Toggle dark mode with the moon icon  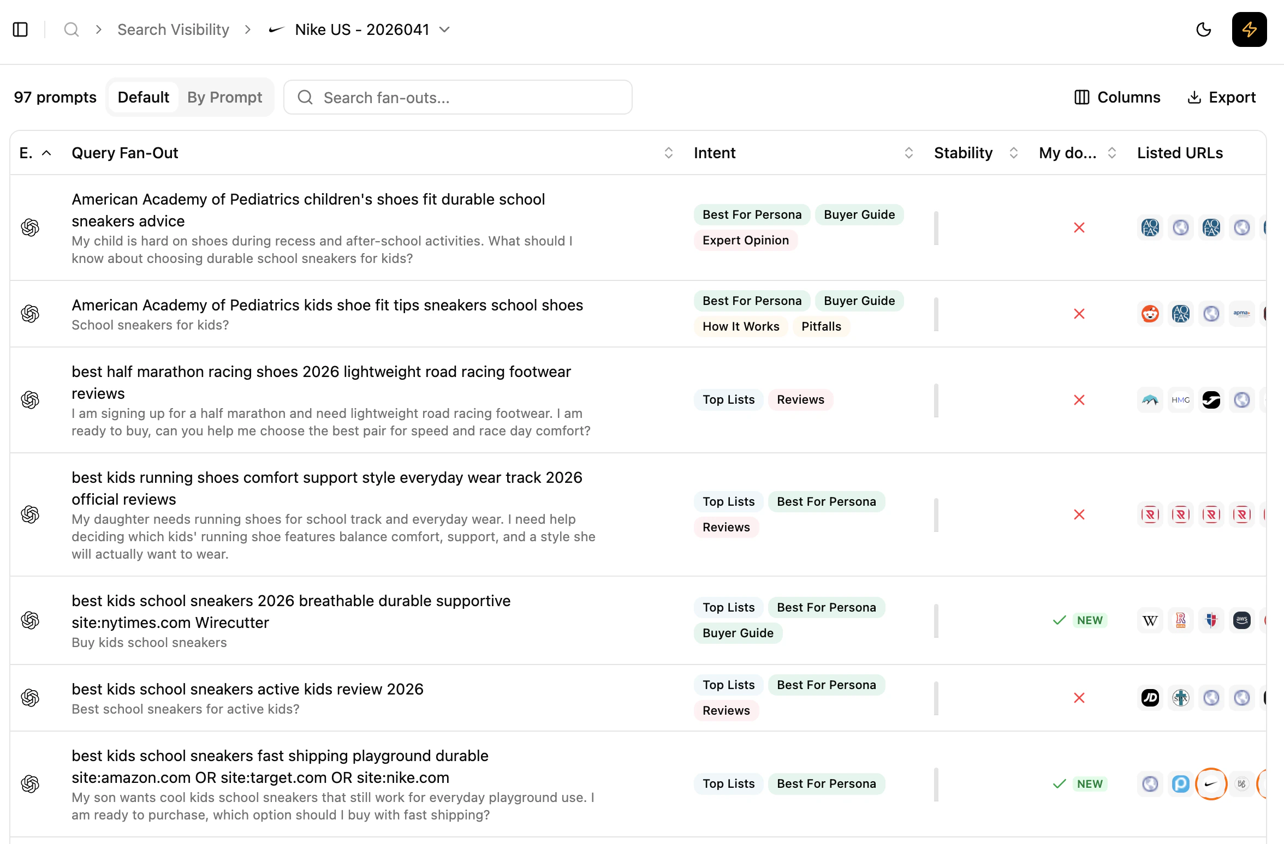(1203, 29)
